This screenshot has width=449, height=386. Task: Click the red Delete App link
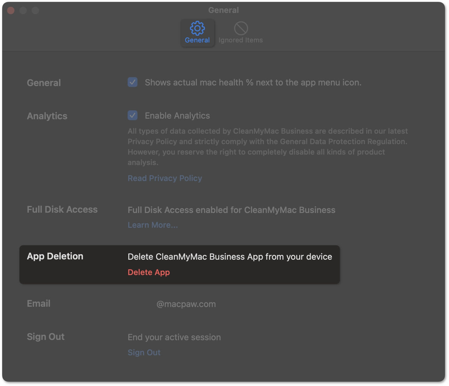pyautogui.click(x=149, y=272)
